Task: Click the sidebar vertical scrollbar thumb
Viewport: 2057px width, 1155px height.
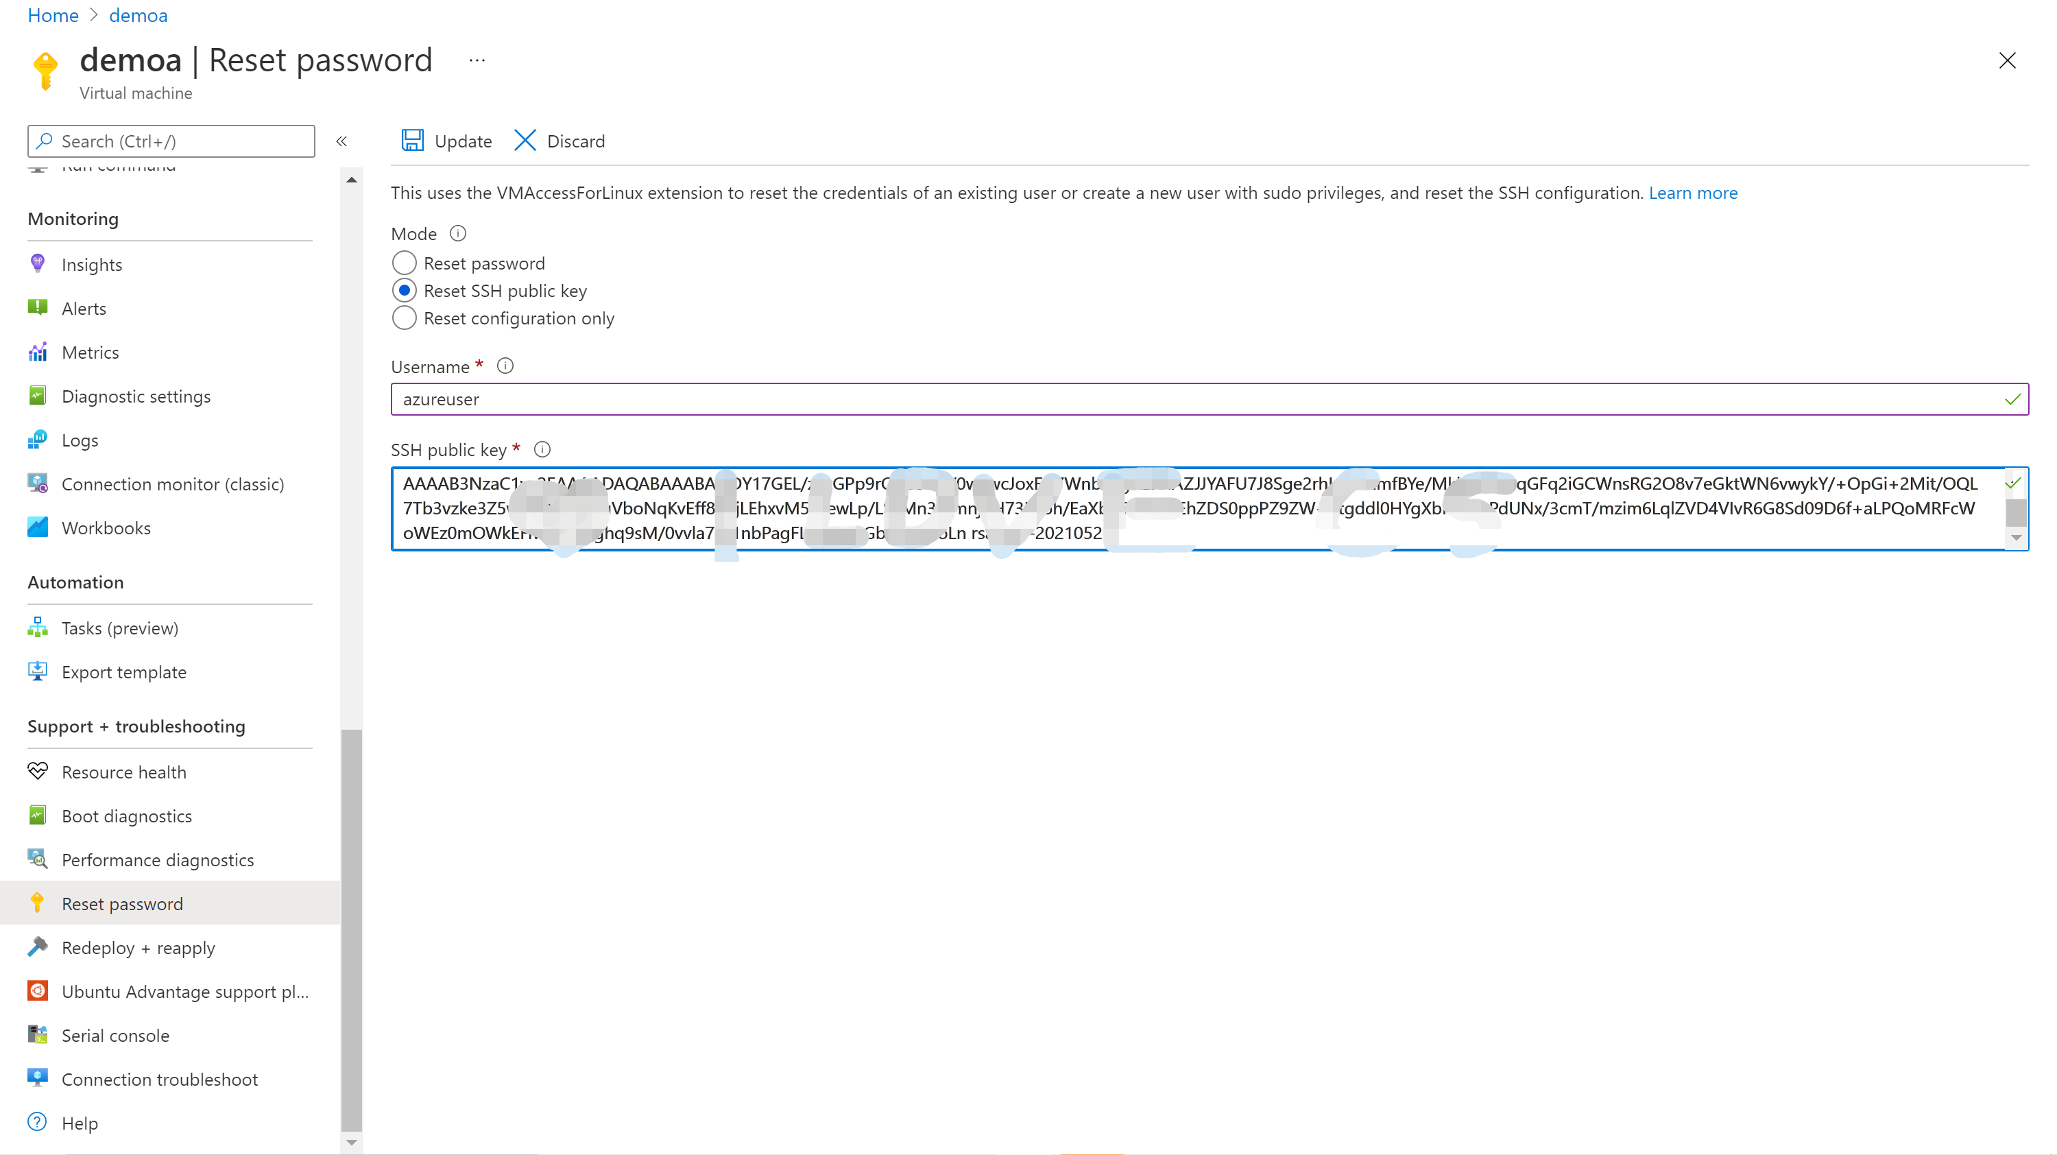Action: pyautogui.click(x=351, y=931)
